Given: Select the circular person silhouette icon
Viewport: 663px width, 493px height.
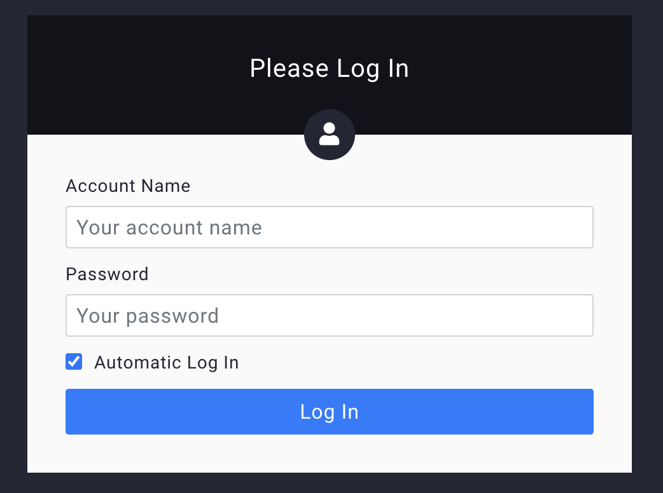Looking at the screenshot, I should coord(330,135).
